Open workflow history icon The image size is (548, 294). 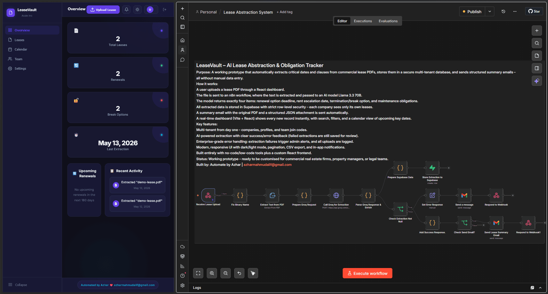[503, 11]
